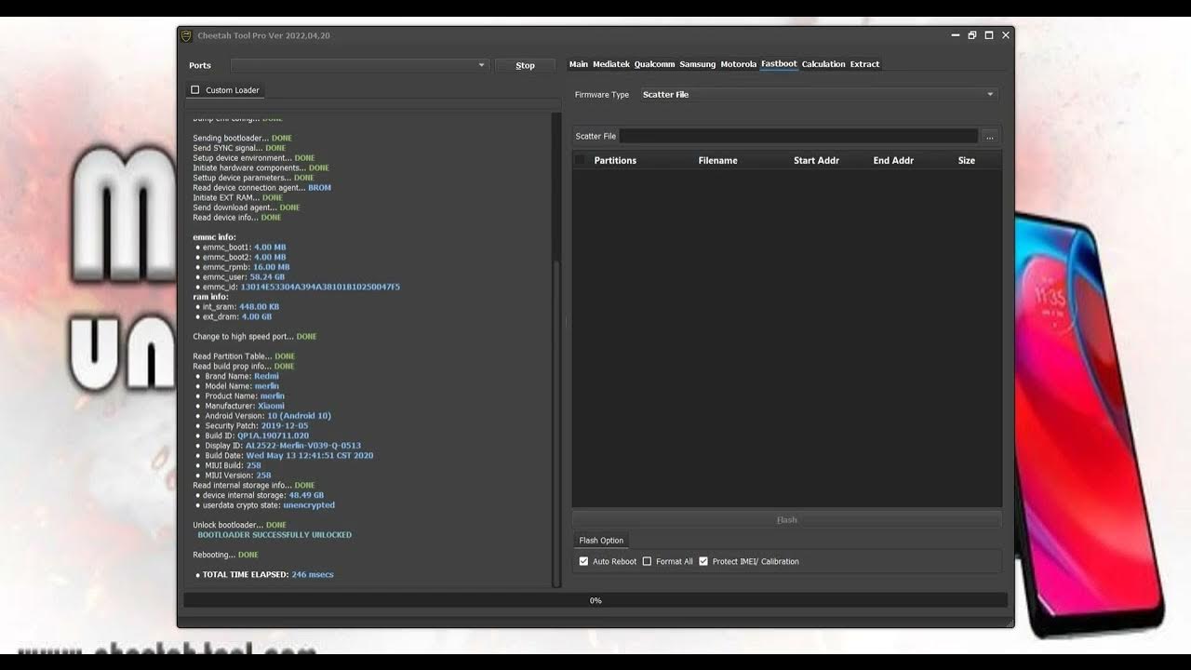Image resolution: width=1191 pixels, height=670 pixels.
Task: Select the Motorola tab
Action: [x=739, y=64]
